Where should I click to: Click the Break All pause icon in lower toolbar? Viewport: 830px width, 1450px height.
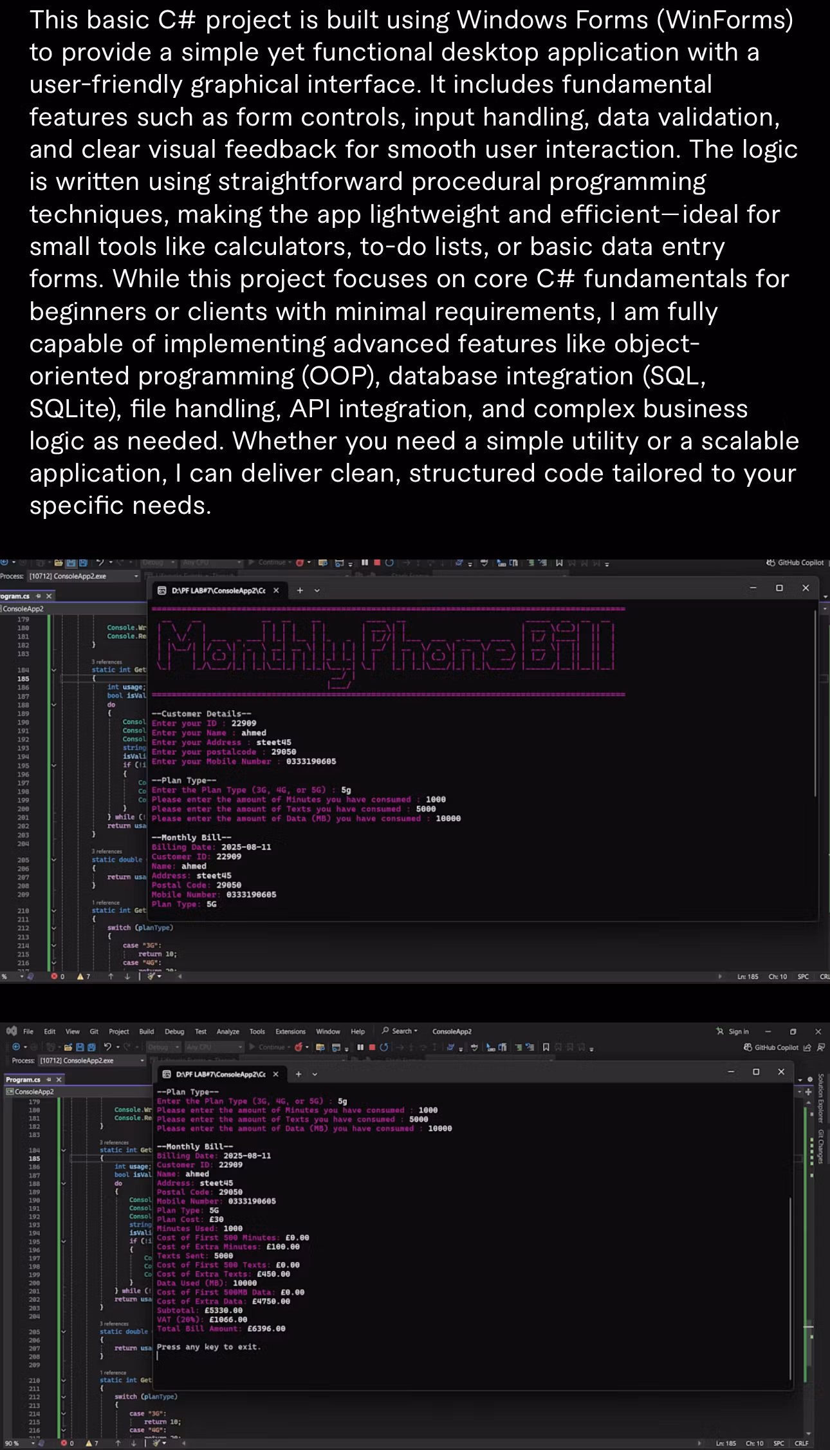pos(361,1047)
